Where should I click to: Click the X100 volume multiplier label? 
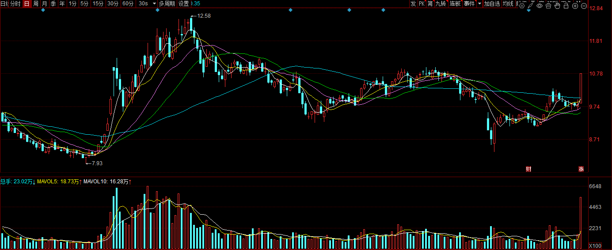(x=596, y=246)
